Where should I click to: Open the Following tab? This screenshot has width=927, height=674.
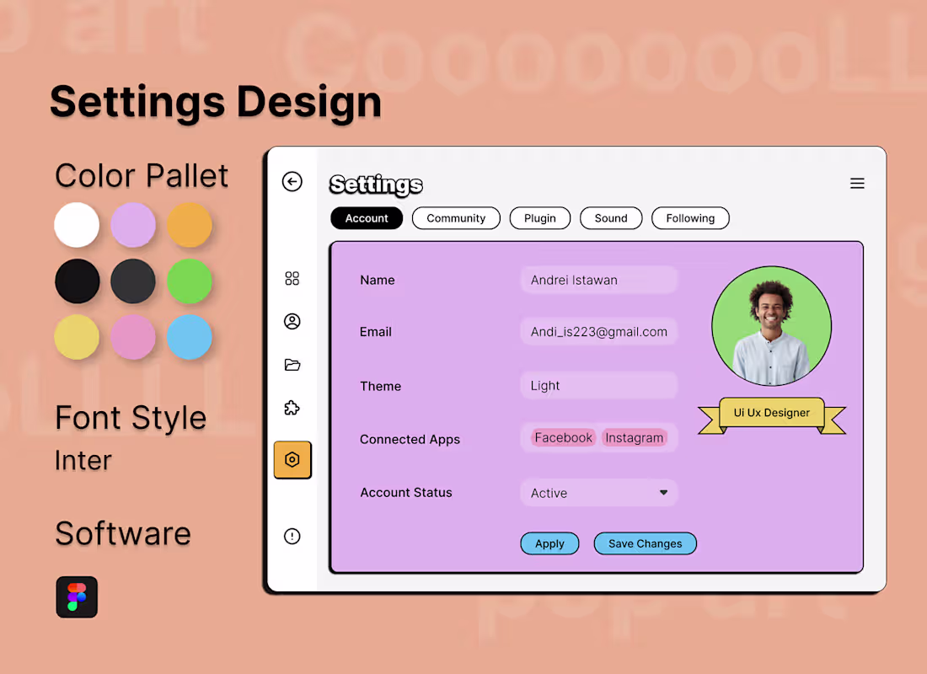tap(690, 218)
